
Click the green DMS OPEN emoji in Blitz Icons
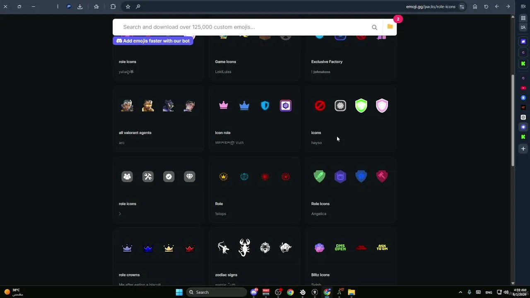pos(340,248)
